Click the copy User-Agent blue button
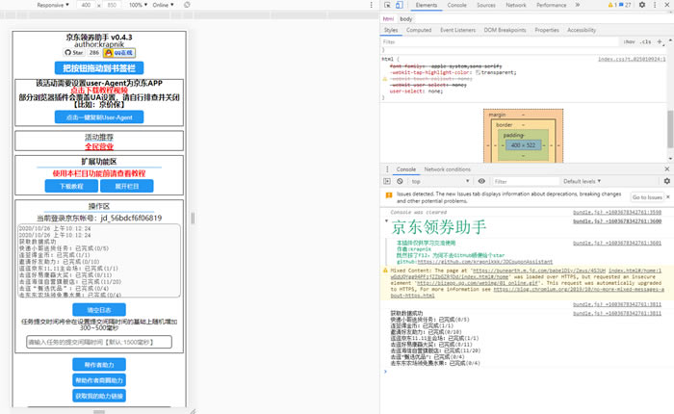The image size is (674, 414). 99,116
